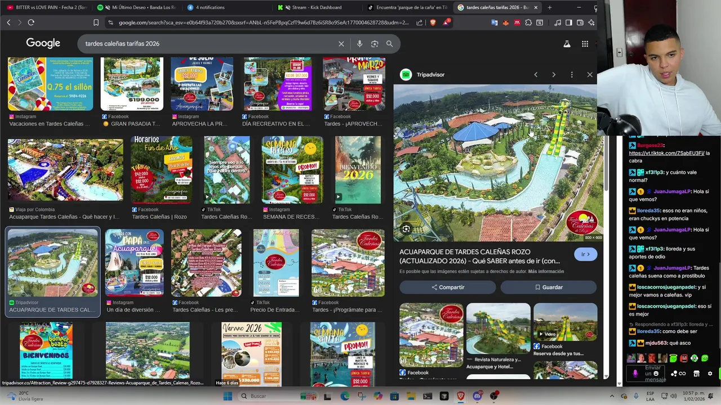Share the page URL icon in address bar
The height and width of the screenshot is (405, 721).
tap(419, 22)
